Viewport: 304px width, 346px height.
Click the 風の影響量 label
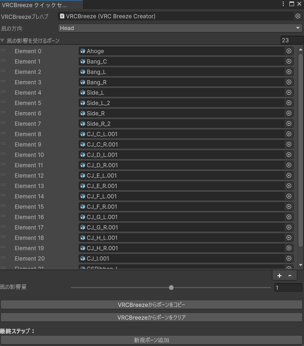[x=13, y=287]
